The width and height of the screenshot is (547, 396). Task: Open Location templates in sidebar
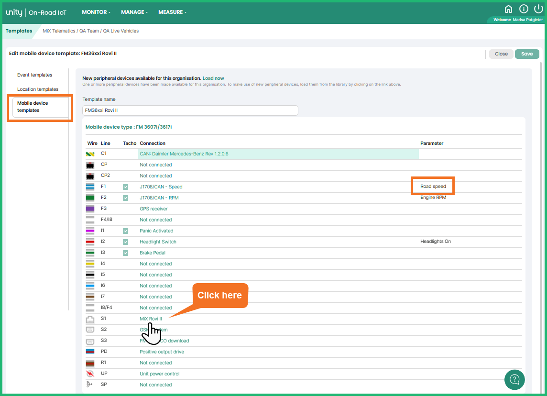click(38, 89)
